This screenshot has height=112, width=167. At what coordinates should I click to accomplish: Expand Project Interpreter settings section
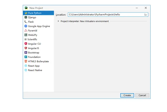click(x=58, y=21)
